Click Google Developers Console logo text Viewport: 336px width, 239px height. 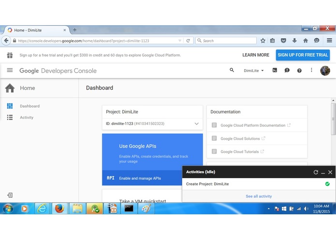click(58, 71)
